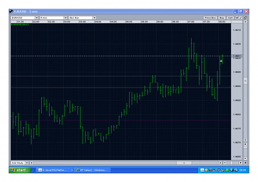Click the R reset zoom button
The image size is (258, 182).
[x=245, y=163]
